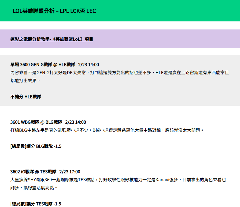Click the paragraph line starting 大量換線SHY哥
240x207 pixels.
[x=118, y=180]
